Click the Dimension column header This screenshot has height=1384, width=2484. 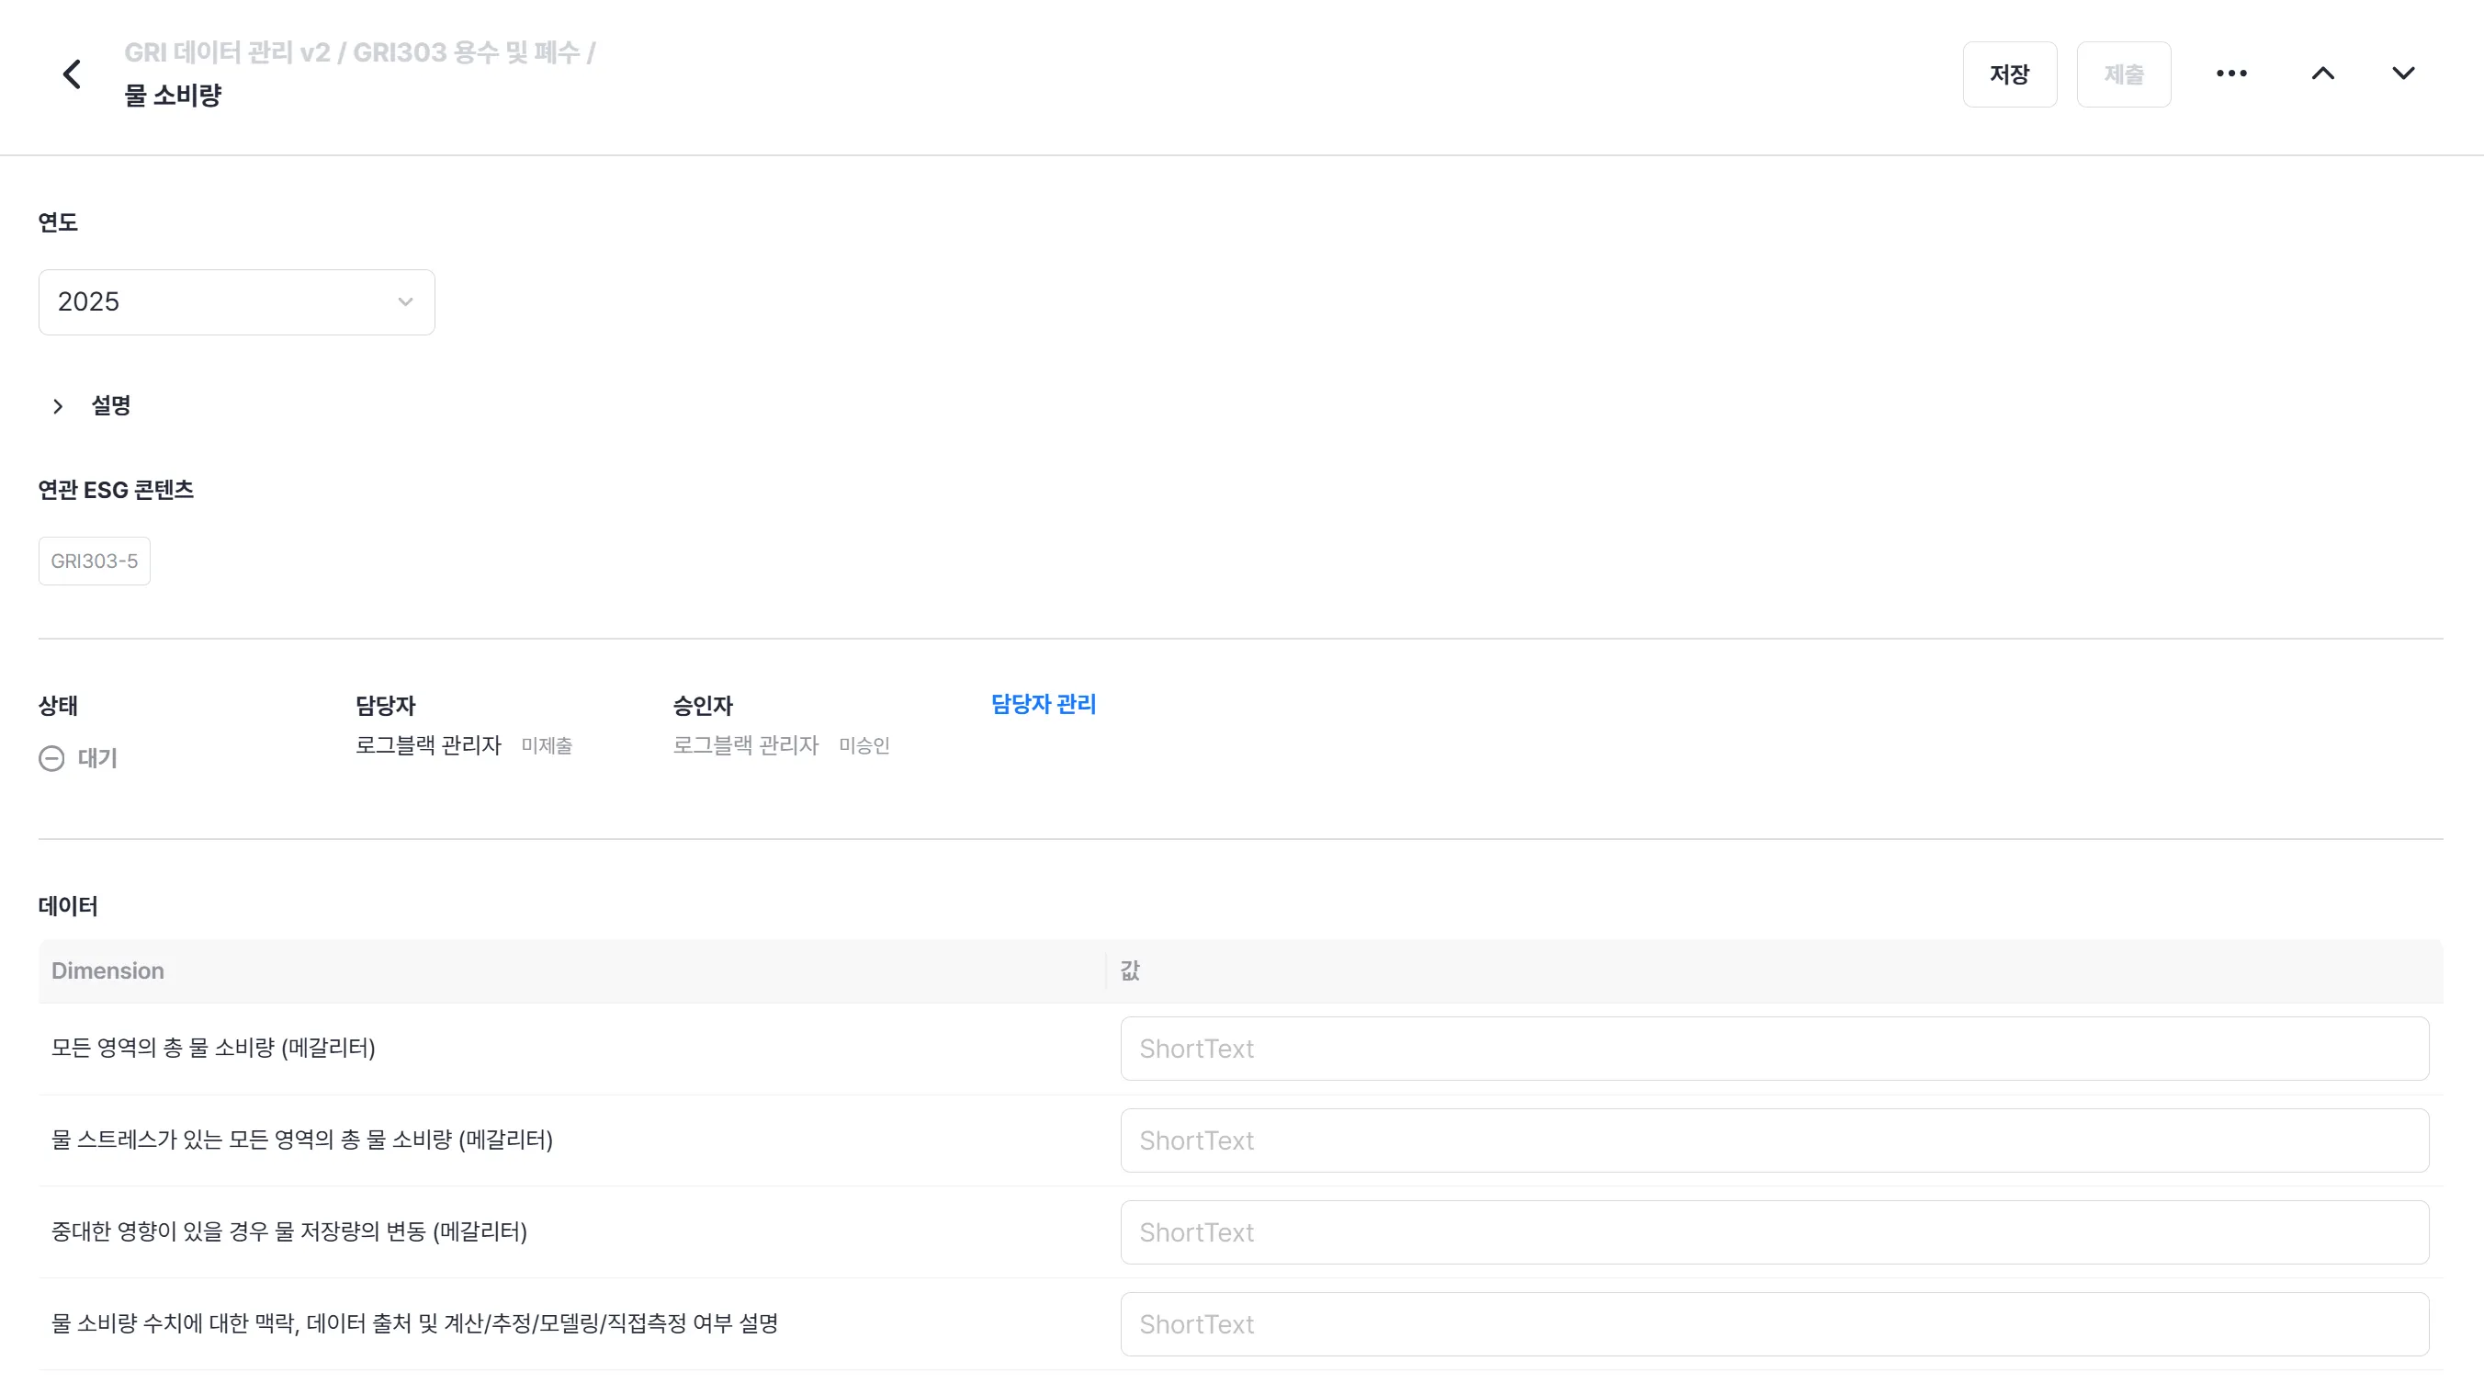tap(108, 971)
